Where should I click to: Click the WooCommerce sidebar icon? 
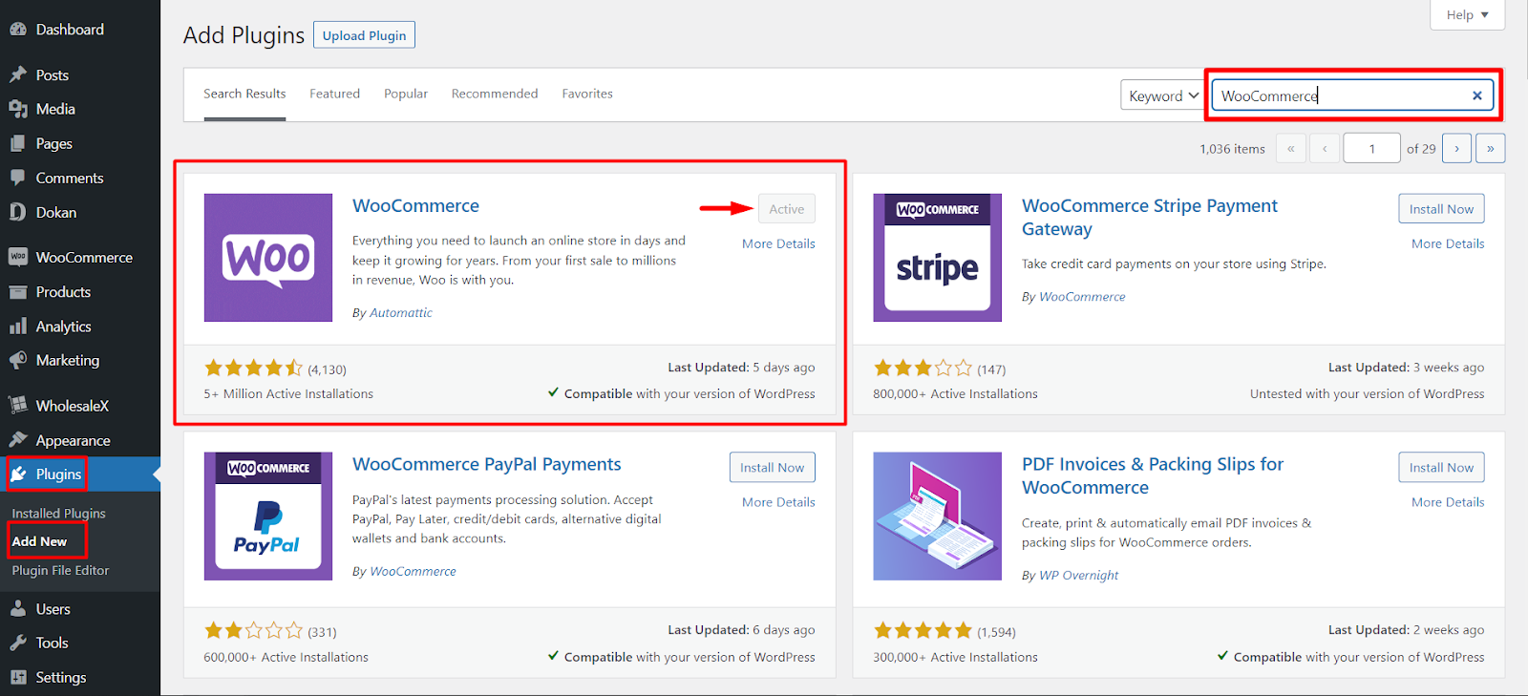point(18,257)
